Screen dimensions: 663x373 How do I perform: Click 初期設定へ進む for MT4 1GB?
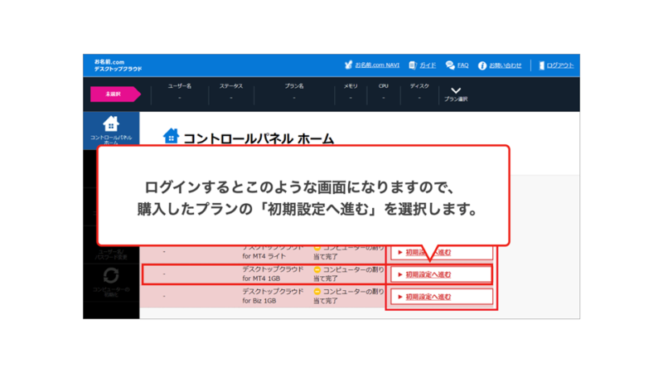441,274
